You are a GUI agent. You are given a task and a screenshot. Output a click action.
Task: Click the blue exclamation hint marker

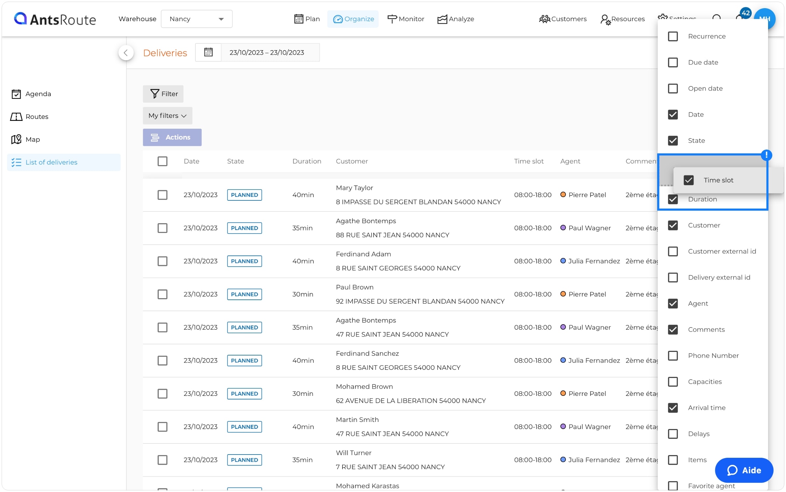(x=766, y=155)
